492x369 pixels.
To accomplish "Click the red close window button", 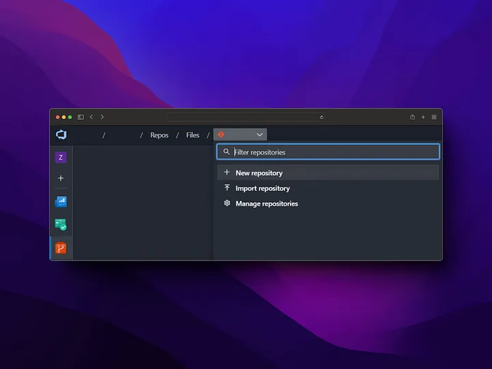I will click(57, 117).
